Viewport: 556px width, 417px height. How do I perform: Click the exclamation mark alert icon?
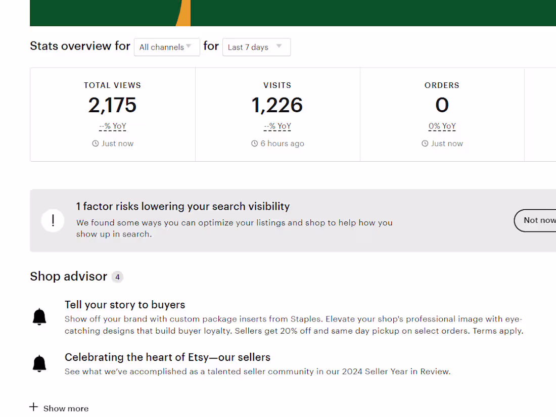pos(53,221)
